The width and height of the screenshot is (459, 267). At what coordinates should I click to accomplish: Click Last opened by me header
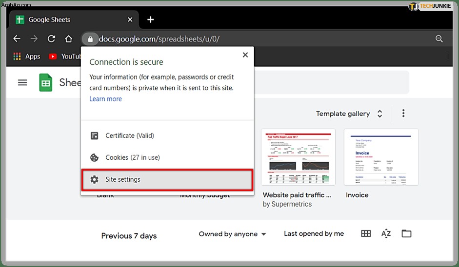coord(314,234)
